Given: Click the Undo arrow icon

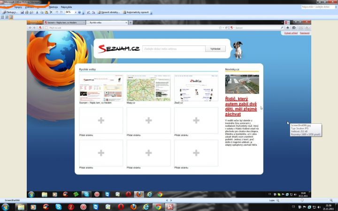Looking at the screenshot, I should point(57,12).
